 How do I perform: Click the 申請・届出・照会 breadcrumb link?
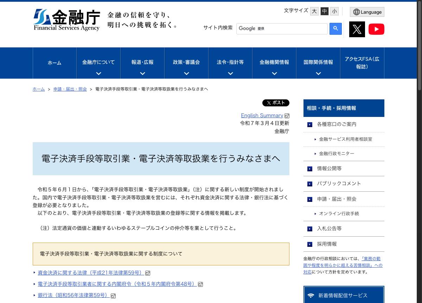[70, 89]
